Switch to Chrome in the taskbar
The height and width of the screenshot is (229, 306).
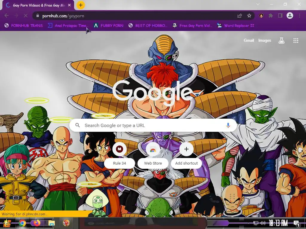(22, 223)
